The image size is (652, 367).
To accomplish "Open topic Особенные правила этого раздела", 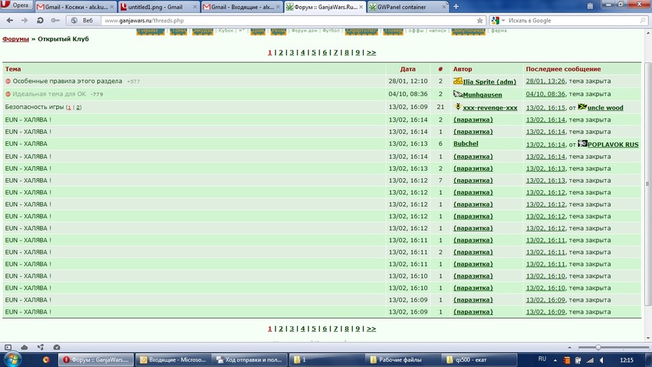I will coord(67,81).
